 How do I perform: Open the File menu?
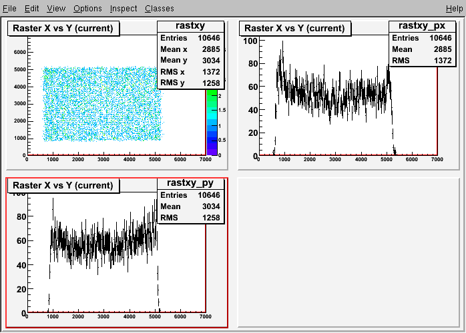pyautogui.click(x=9, y=9)
